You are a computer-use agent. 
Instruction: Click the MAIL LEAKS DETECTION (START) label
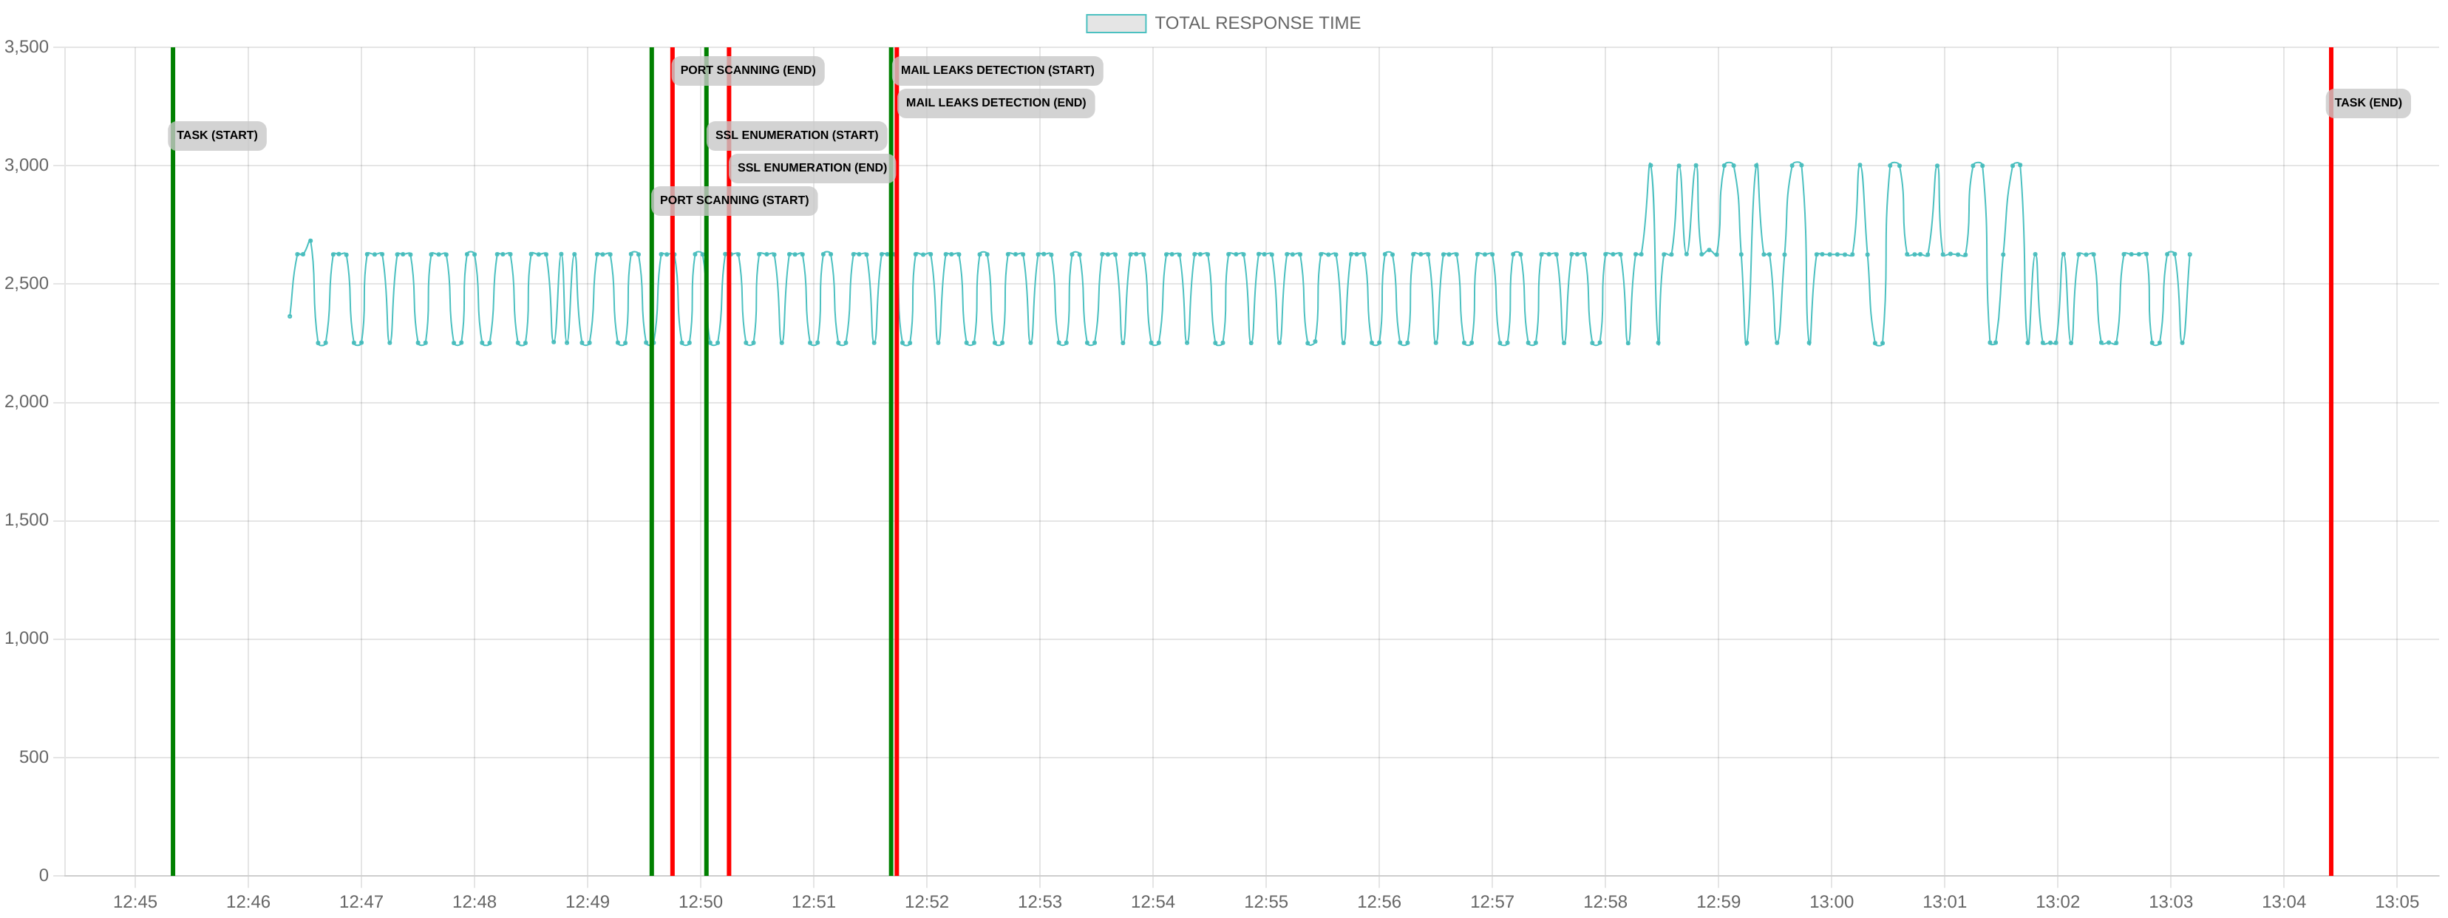997,70
